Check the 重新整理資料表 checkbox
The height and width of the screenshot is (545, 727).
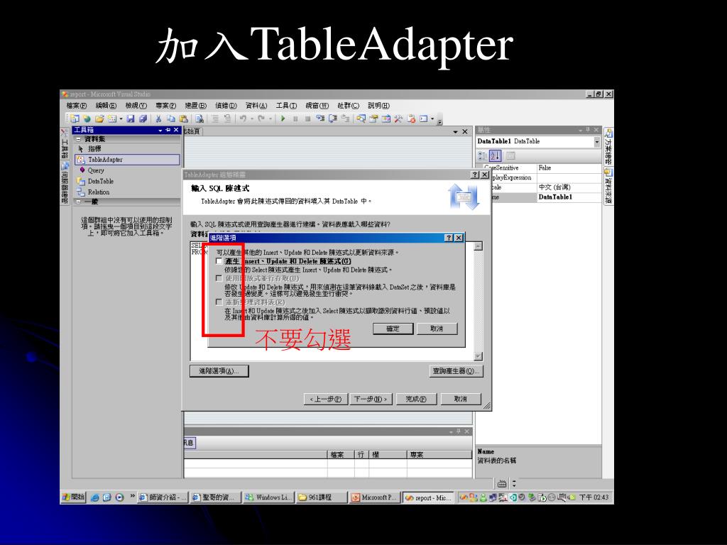point(219,302)
